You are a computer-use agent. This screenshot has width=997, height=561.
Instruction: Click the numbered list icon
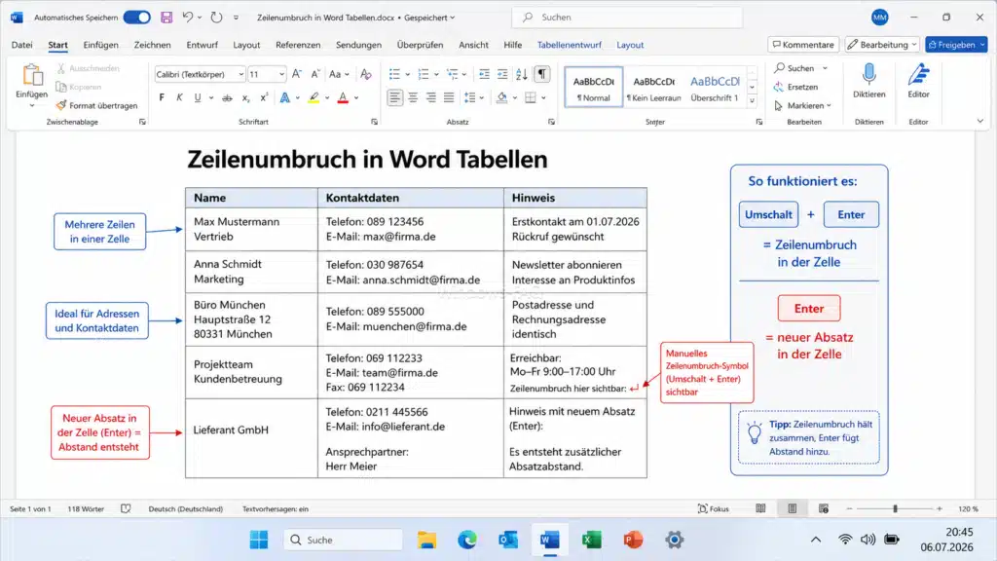pos(424,74)
